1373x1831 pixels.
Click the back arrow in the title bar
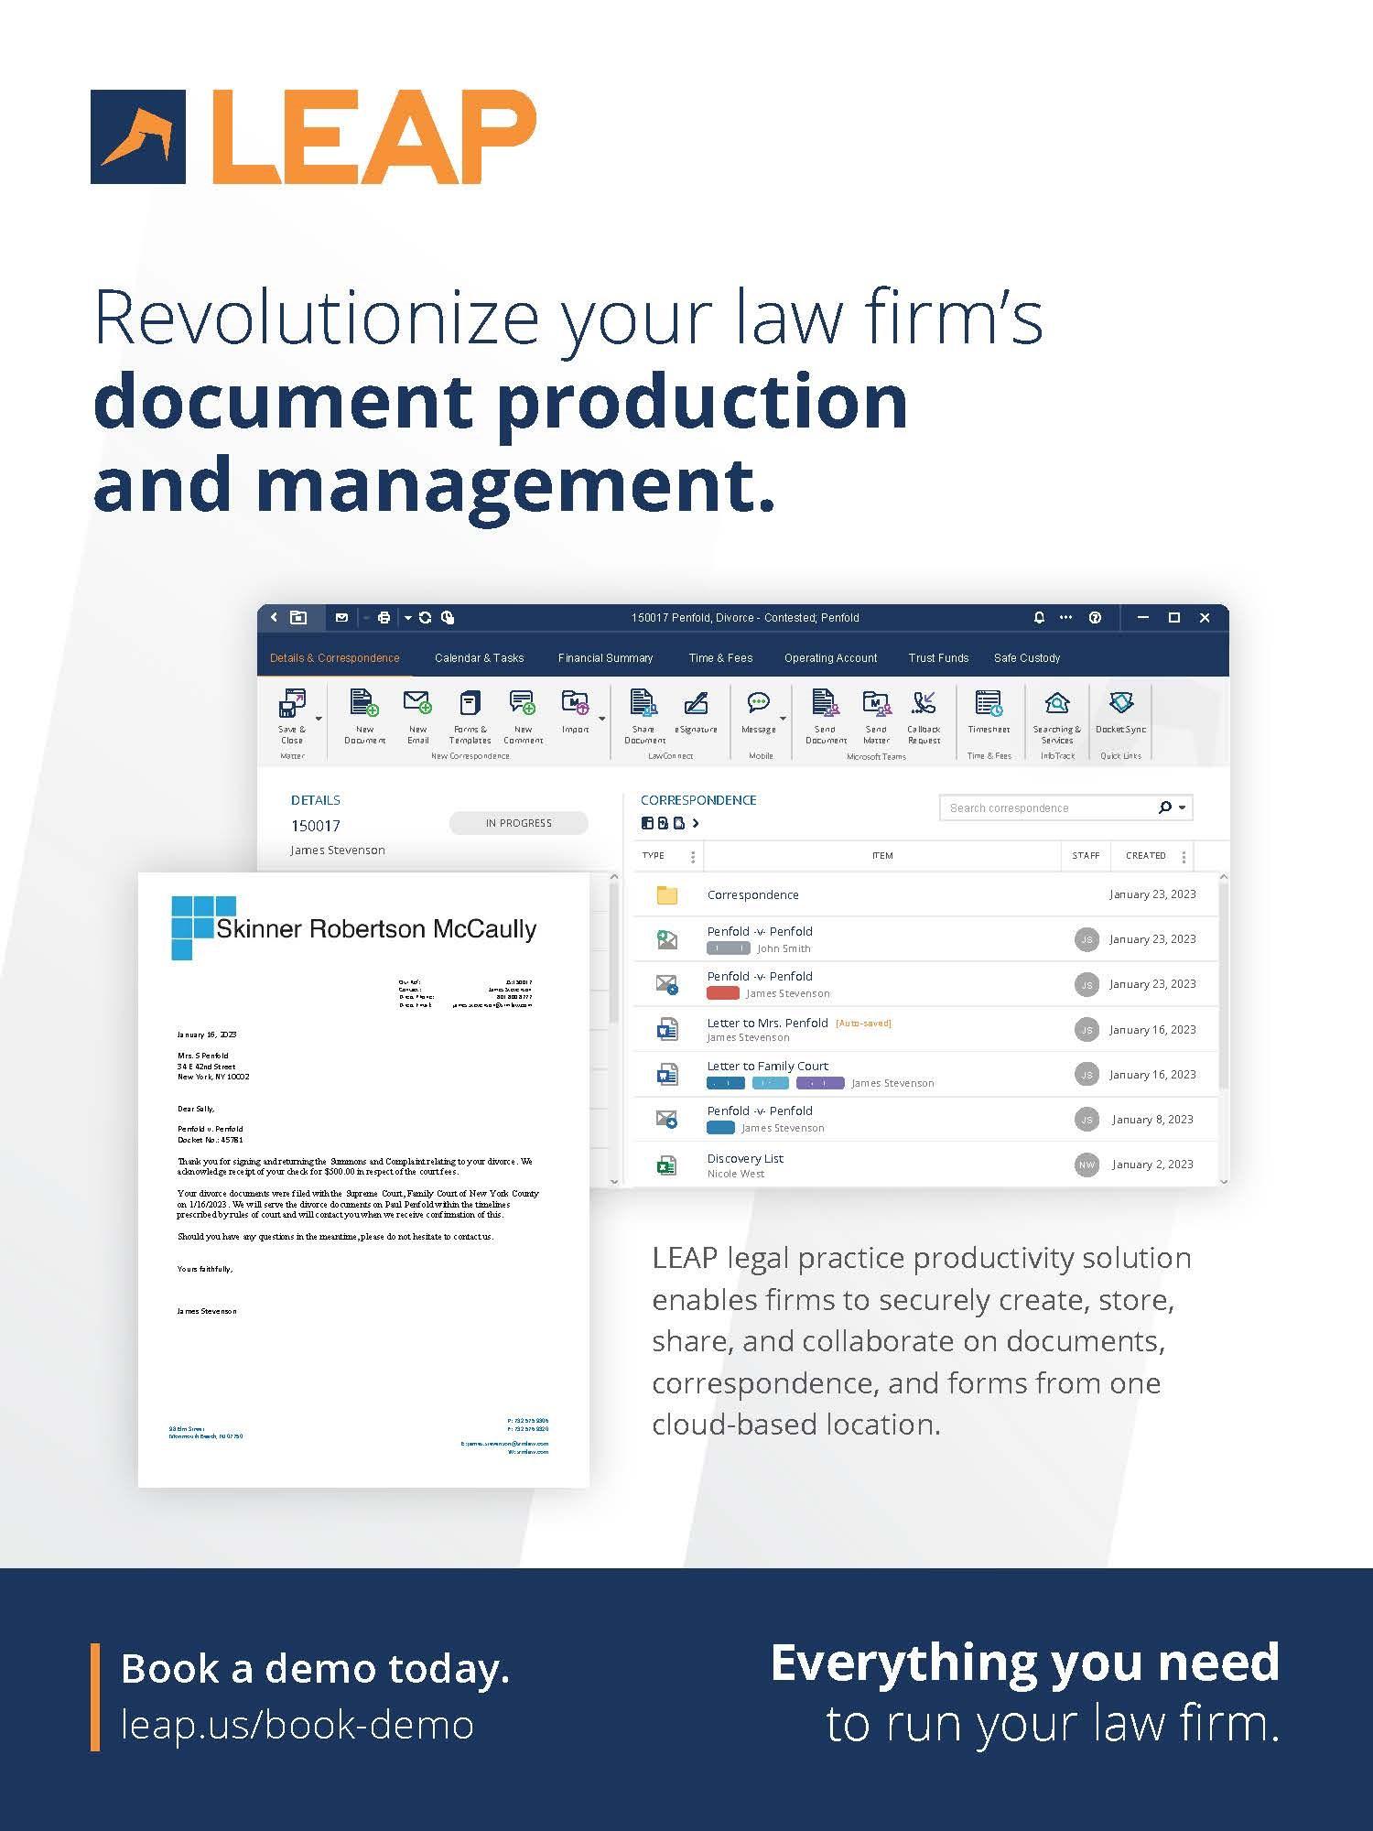(x=274, y=618)
